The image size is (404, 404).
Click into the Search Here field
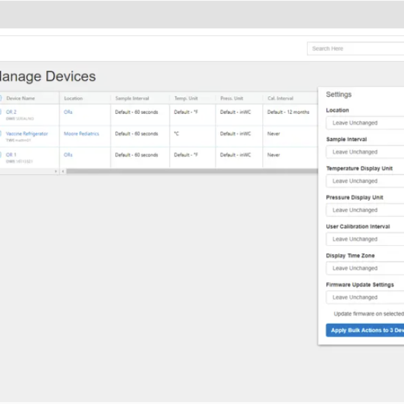(355, 49)
